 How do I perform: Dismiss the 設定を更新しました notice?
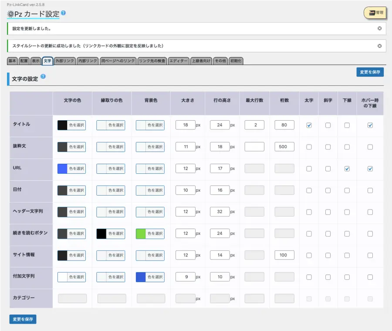[x=379, y=28]
